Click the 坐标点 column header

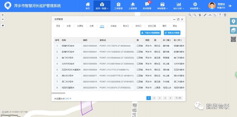pos(117,40)
